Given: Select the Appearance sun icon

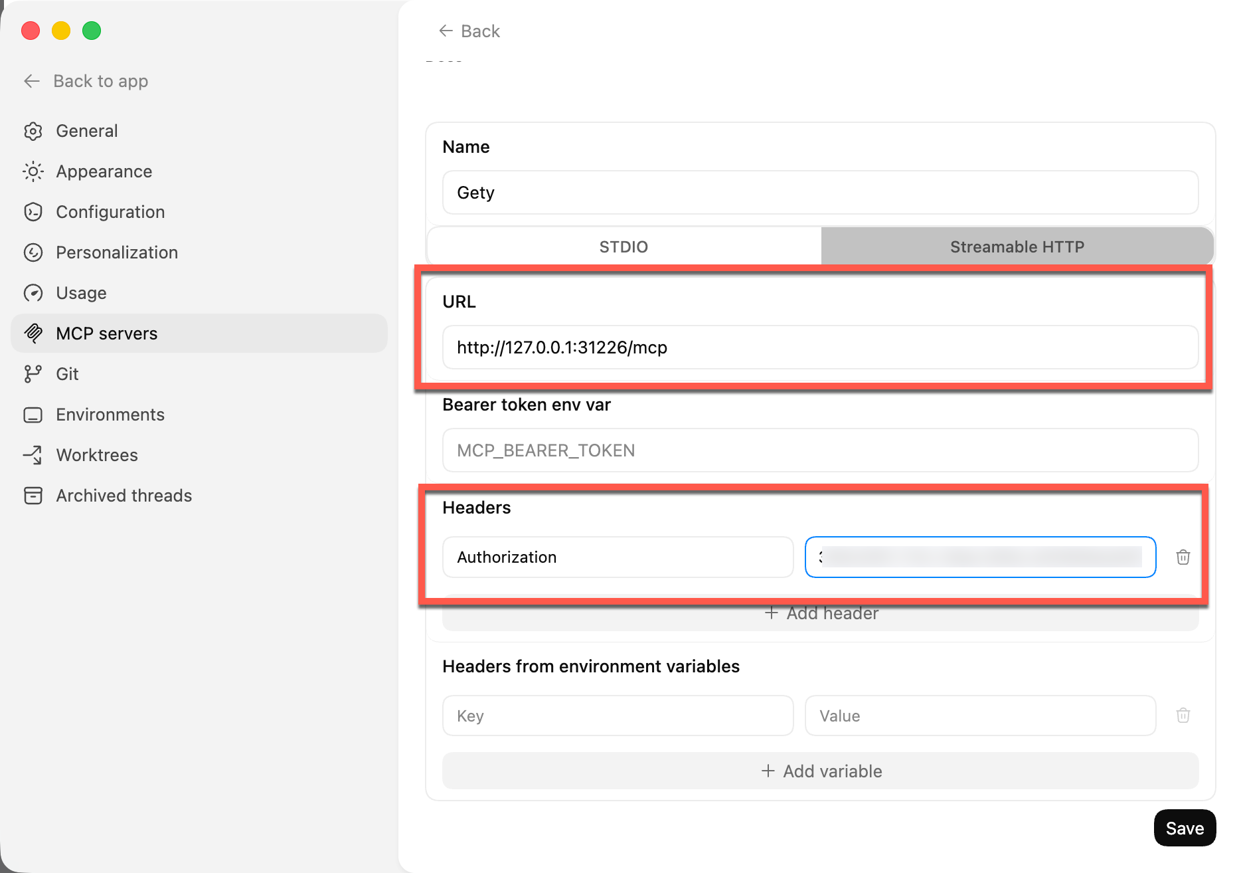Looking at the screenshot, I should point(33,171).
